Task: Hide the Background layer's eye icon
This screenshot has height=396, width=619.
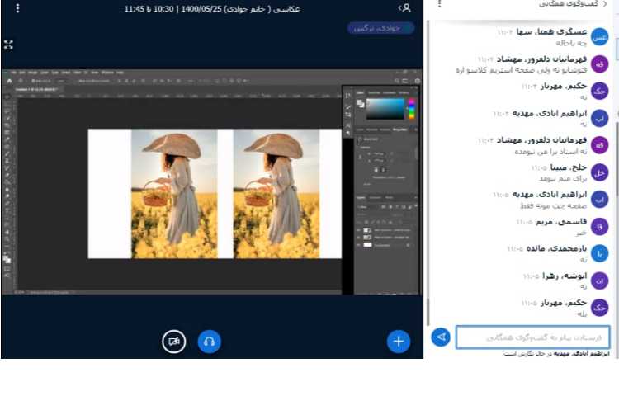Action: click(x=358, y=245)
